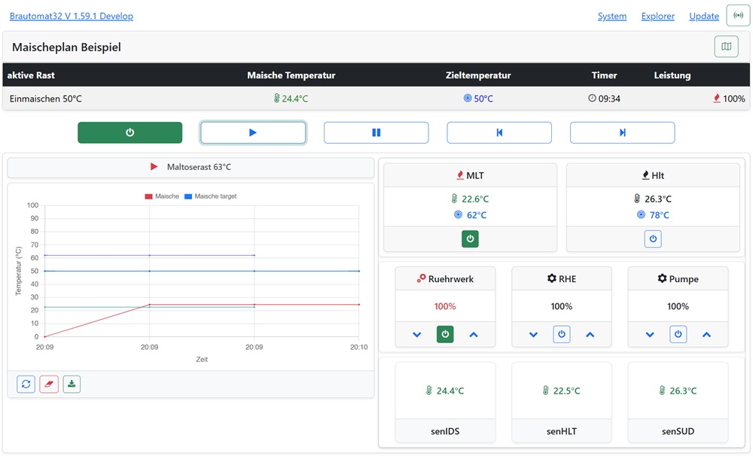The height and width of the screenshot is (456, 753).
Task: Refresh the temperature chart
Action: coord(26,384)
